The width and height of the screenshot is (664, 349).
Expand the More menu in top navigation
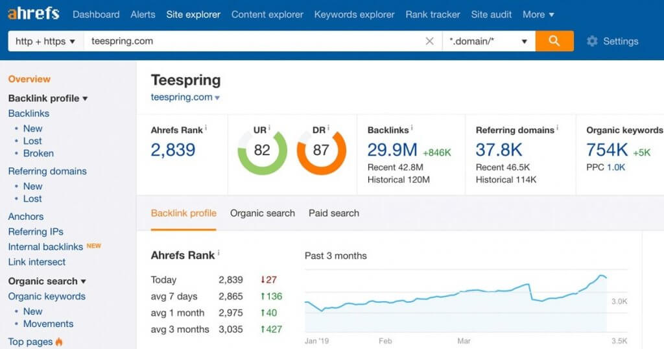(x=538, y=14)
